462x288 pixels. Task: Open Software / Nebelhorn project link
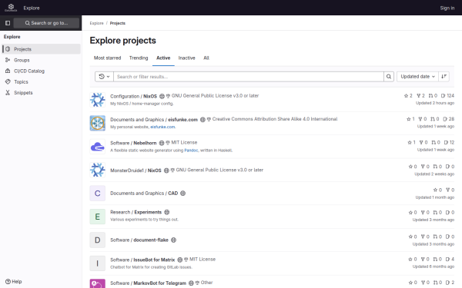tap(133, 143)
